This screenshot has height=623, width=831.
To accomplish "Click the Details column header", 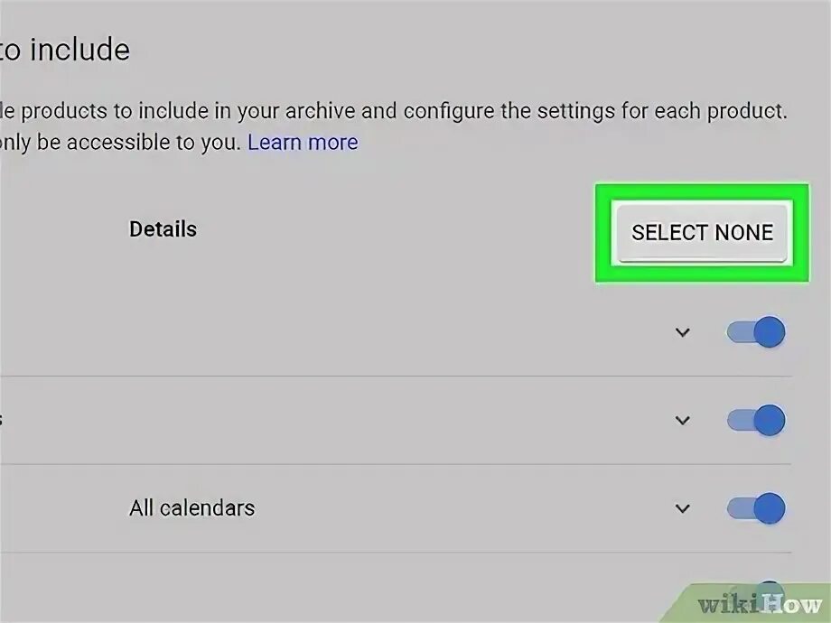I will coord(163,229).
